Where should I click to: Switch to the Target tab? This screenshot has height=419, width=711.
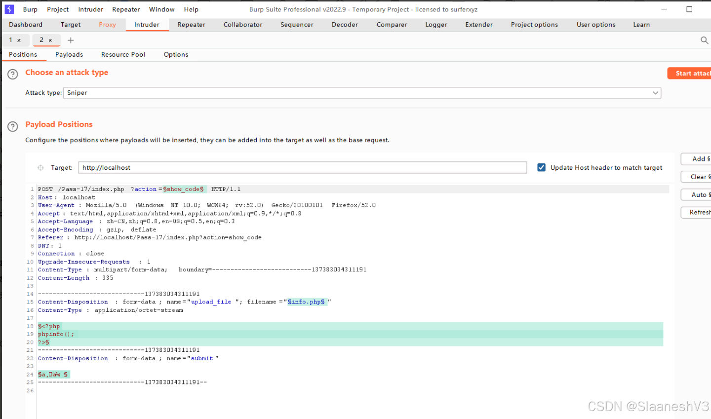point(71,25)
